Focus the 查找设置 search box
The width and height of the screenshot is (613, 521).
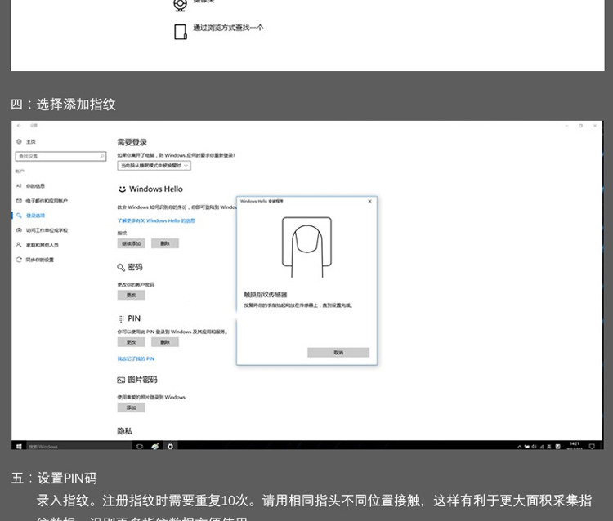[60, 156]
